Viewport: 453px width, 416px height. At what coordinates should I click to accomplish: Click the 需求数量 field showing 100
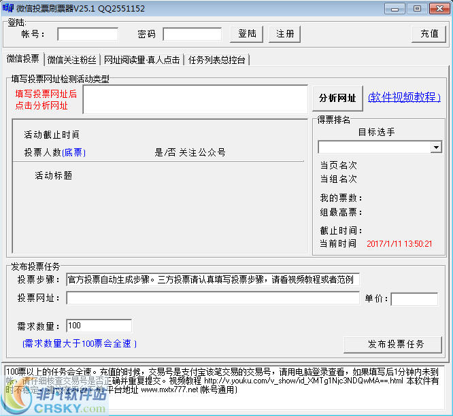(99, 326)
